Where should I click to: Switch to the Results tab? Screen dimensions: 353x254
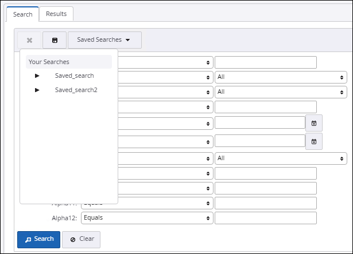[x=56, y=14]
